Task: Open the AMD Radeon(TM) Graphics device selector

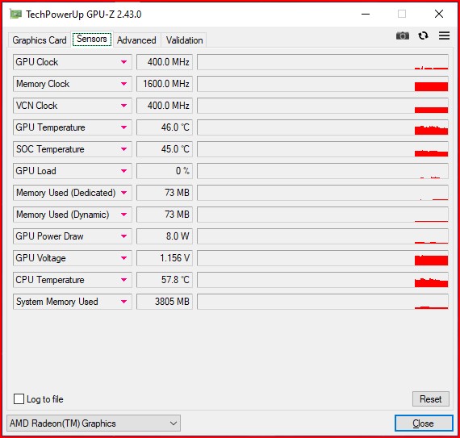Action: 94,423
